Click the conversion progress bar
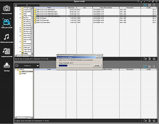Viewport: 159px width, 124px height. pos(75,66)
